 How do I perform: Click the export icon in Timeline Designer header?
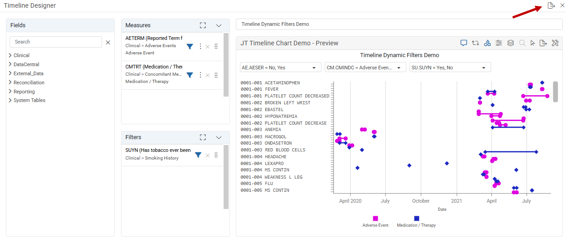pos(551,5)
